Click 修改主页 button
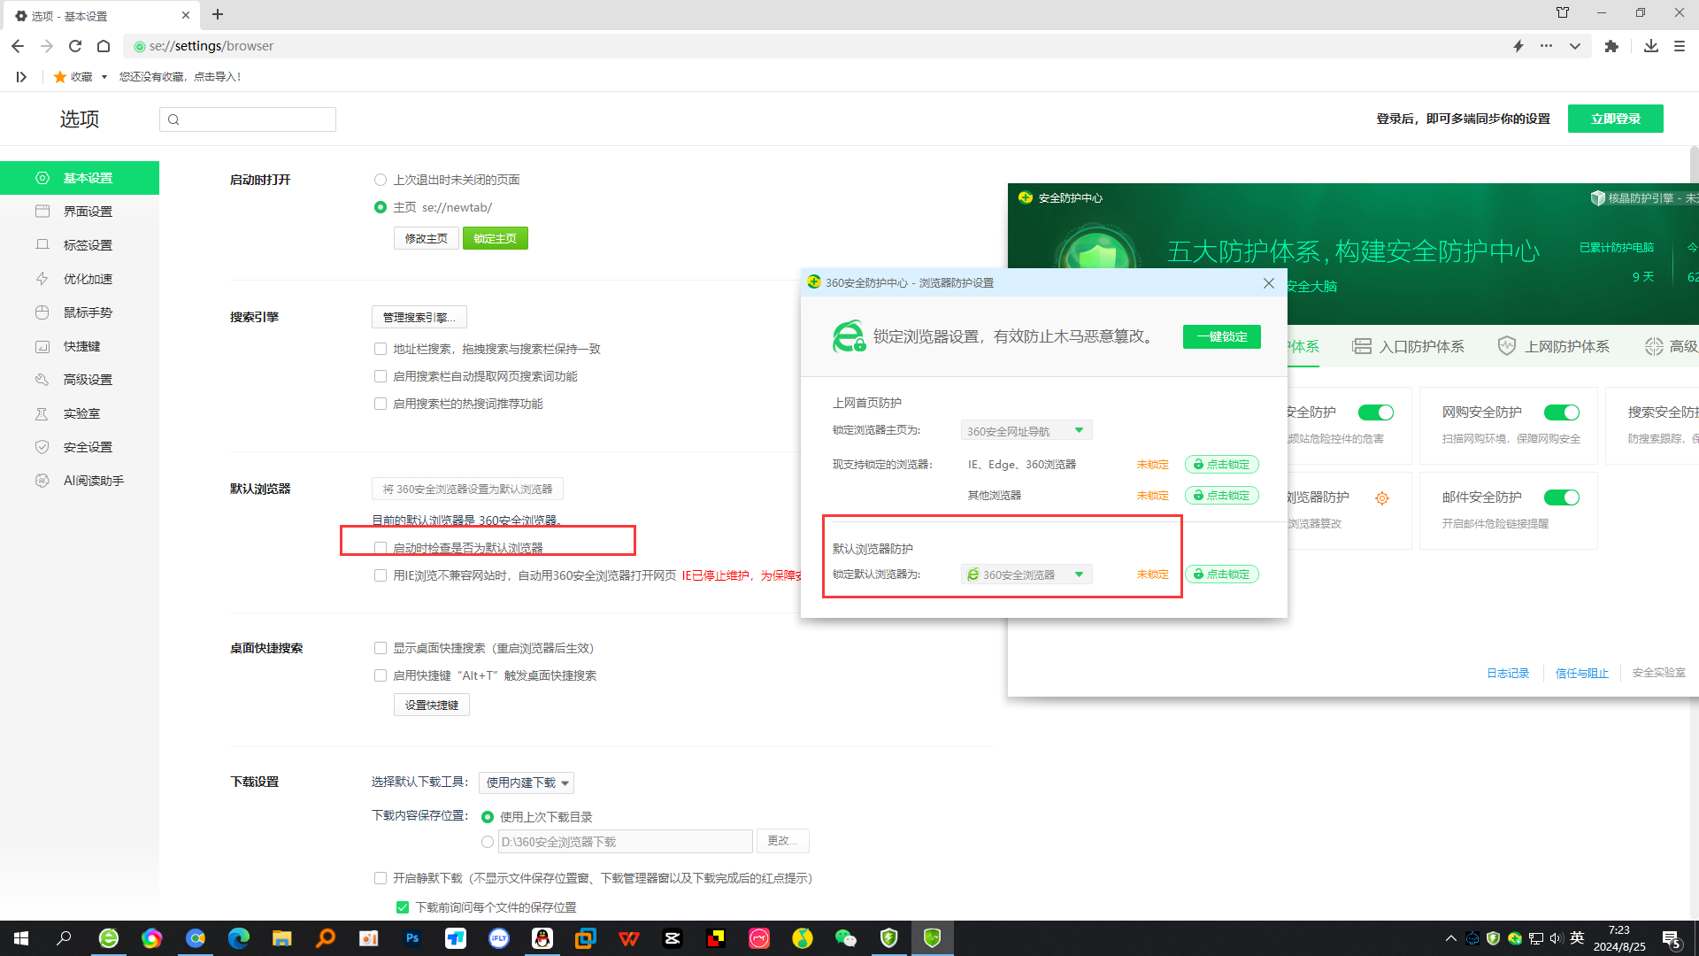Image resolution: width=1699 pixels, height=956 pixels. (x=427, y=238)
